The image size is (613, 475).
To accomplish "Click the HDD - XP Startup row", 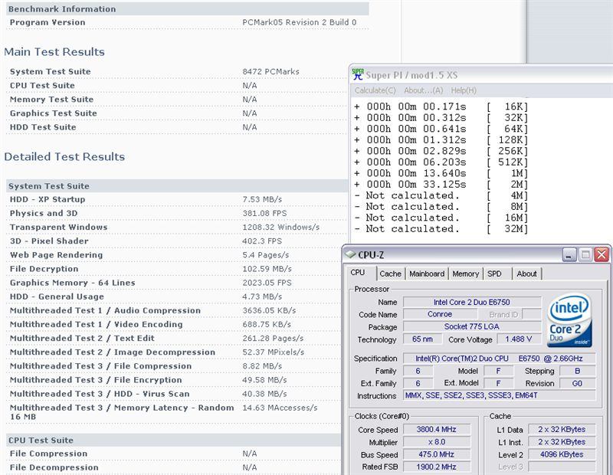I will 176,199.
